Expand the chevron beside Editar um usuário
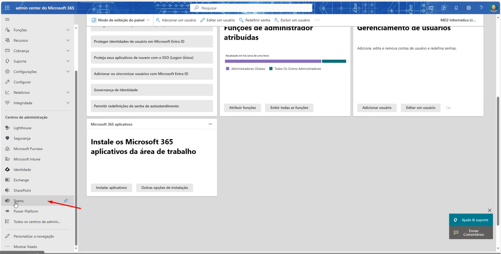The height and width of the screenshot is (254, 501). click(x=448, y=108)
